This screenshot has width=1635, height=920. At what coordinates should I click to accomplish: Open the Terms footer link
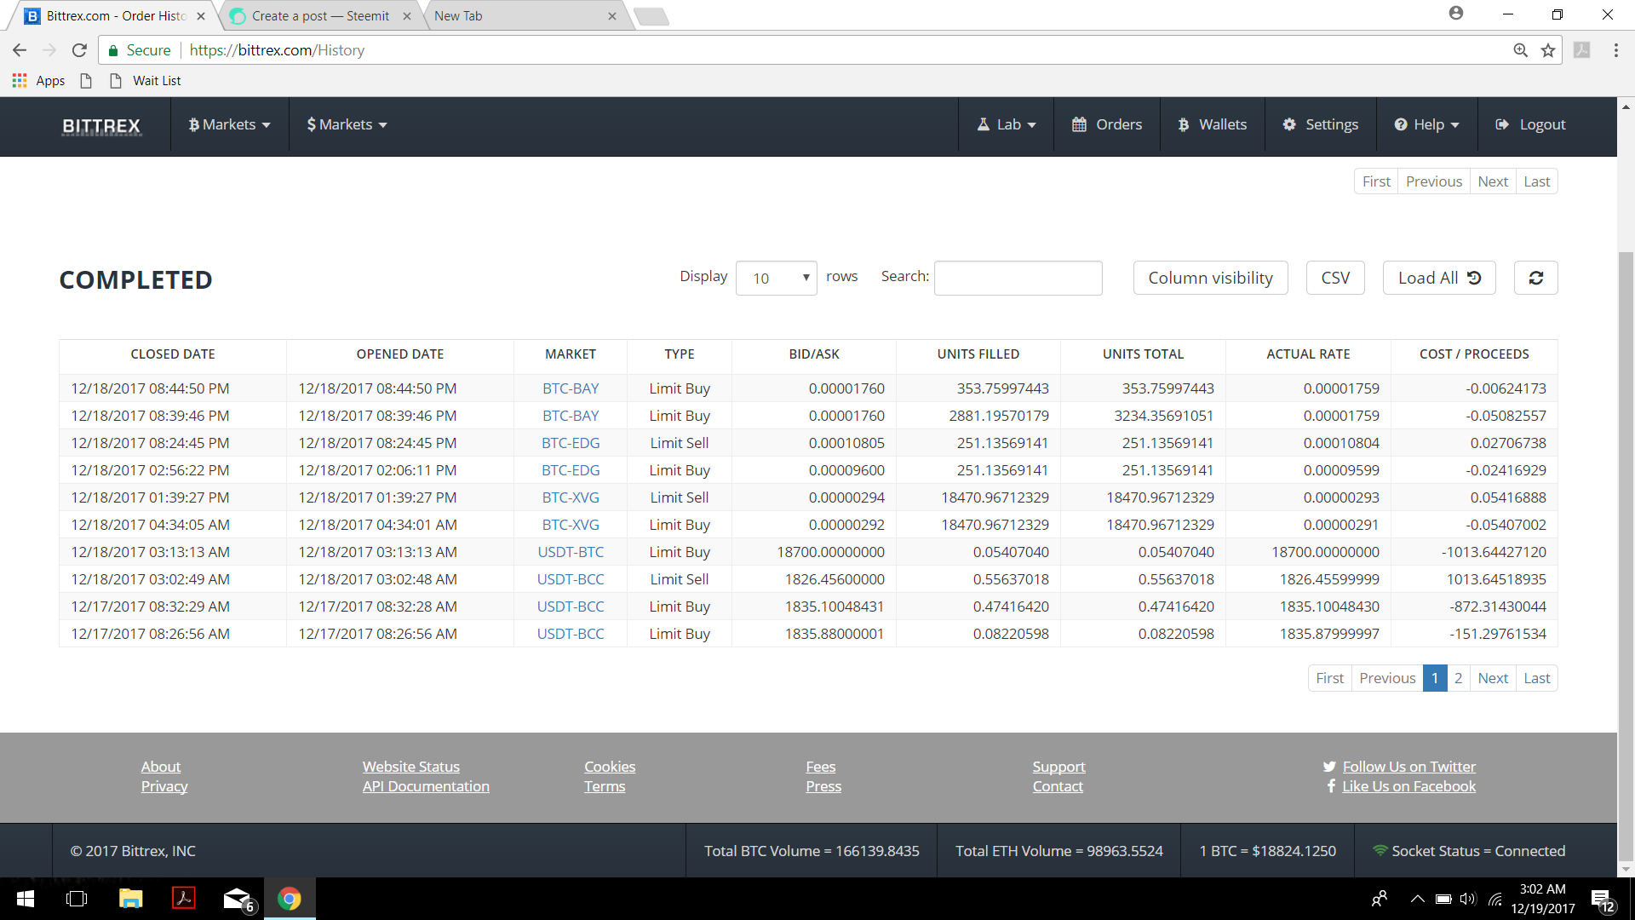click(605, 786)
